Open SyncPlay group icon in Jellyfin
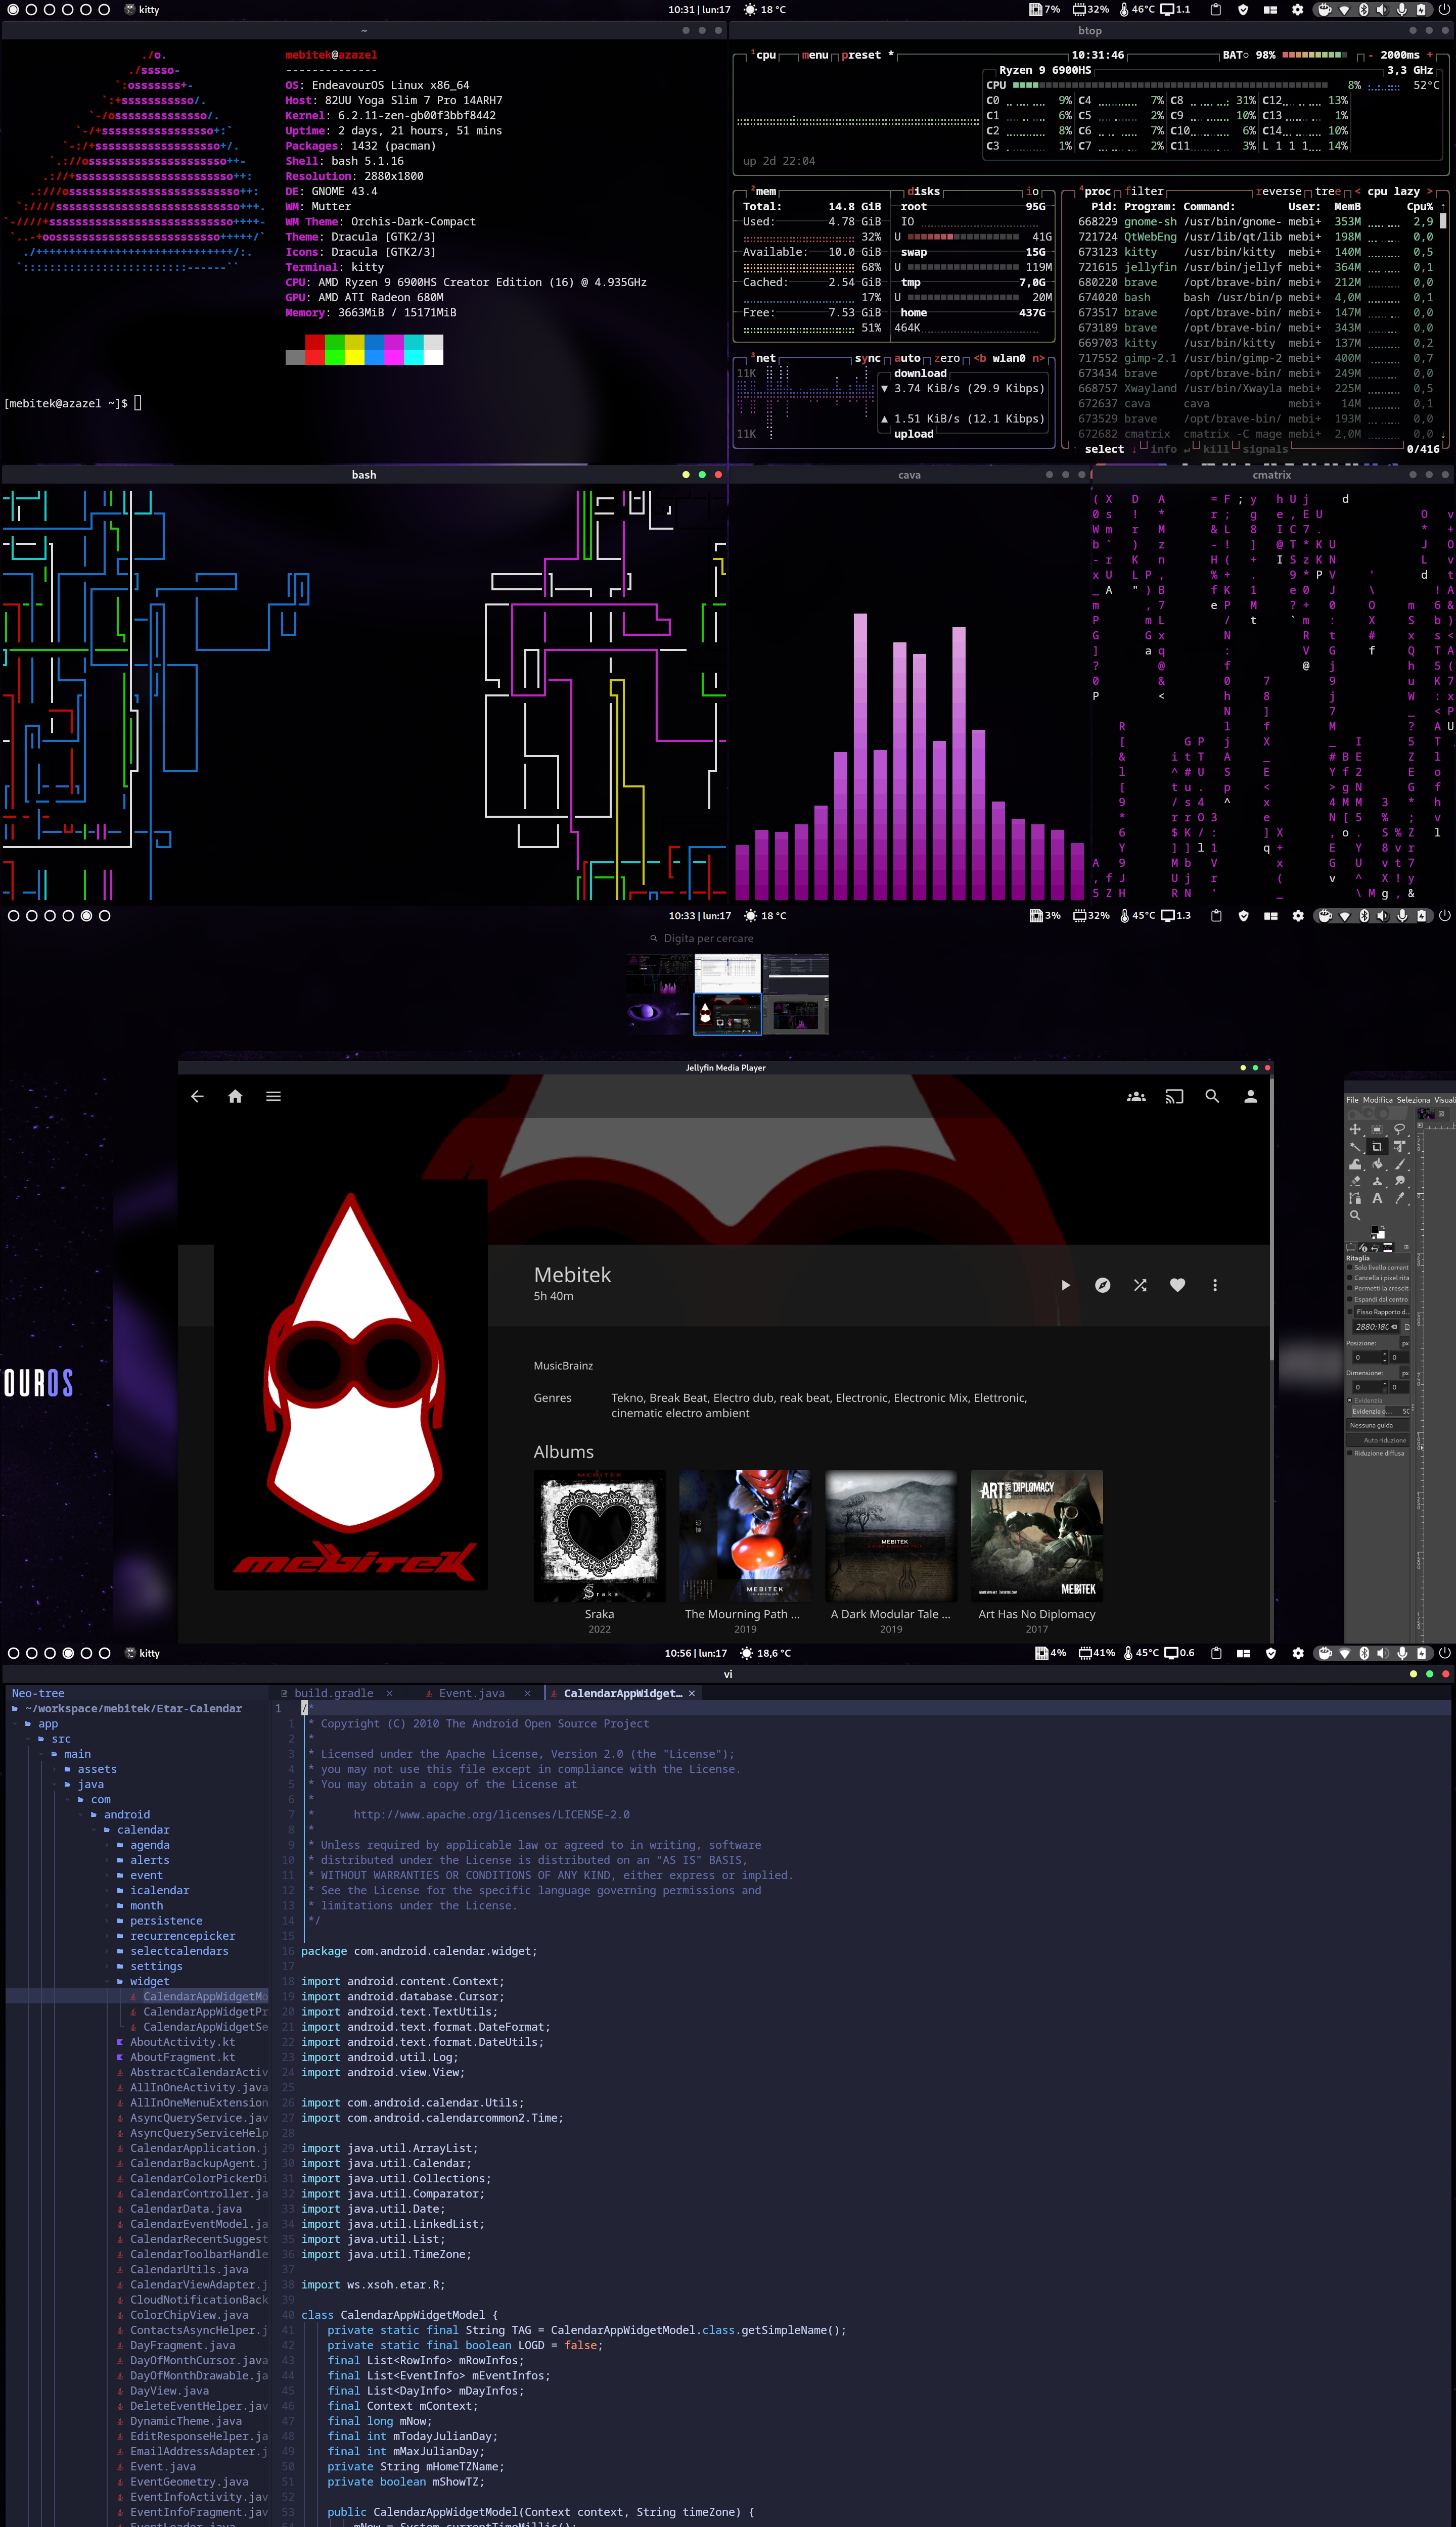This screenshot has width=1456, height=2527. coord(1136,1097)
